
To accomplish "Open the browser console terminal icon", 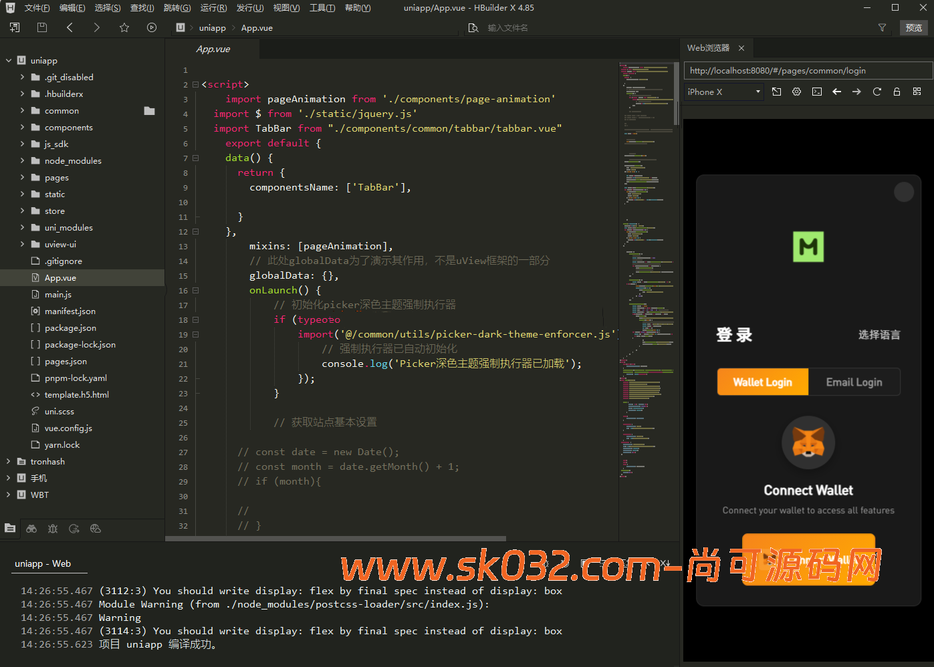I will (817, 92).
